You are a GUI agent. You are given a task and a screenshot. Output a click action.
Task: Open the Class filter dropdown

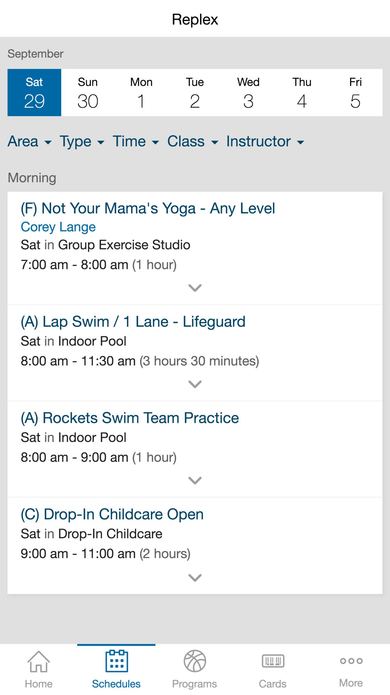(x=193, y=141)
